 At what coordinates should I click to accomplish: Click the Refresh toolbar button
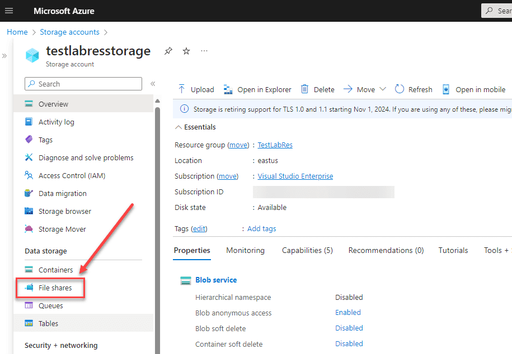point(414,89)
